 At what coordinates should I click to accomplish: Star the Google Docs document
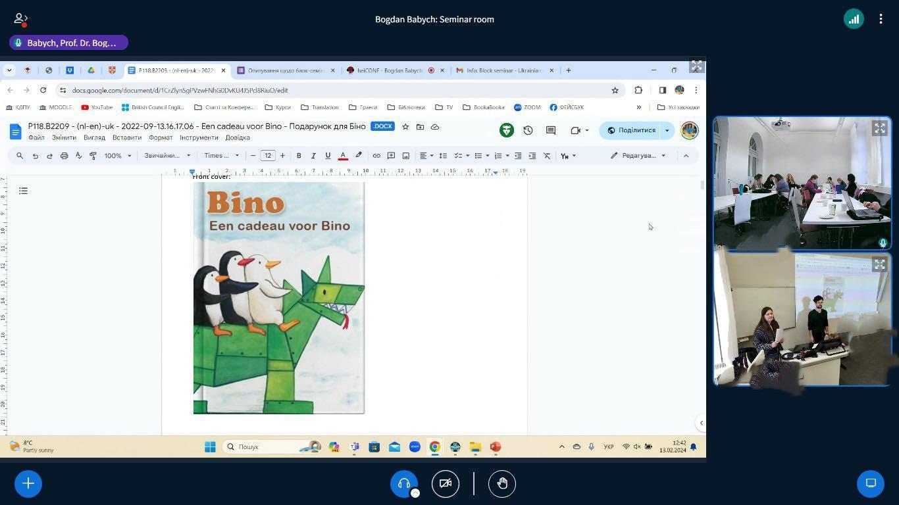[x=405, y=127]
